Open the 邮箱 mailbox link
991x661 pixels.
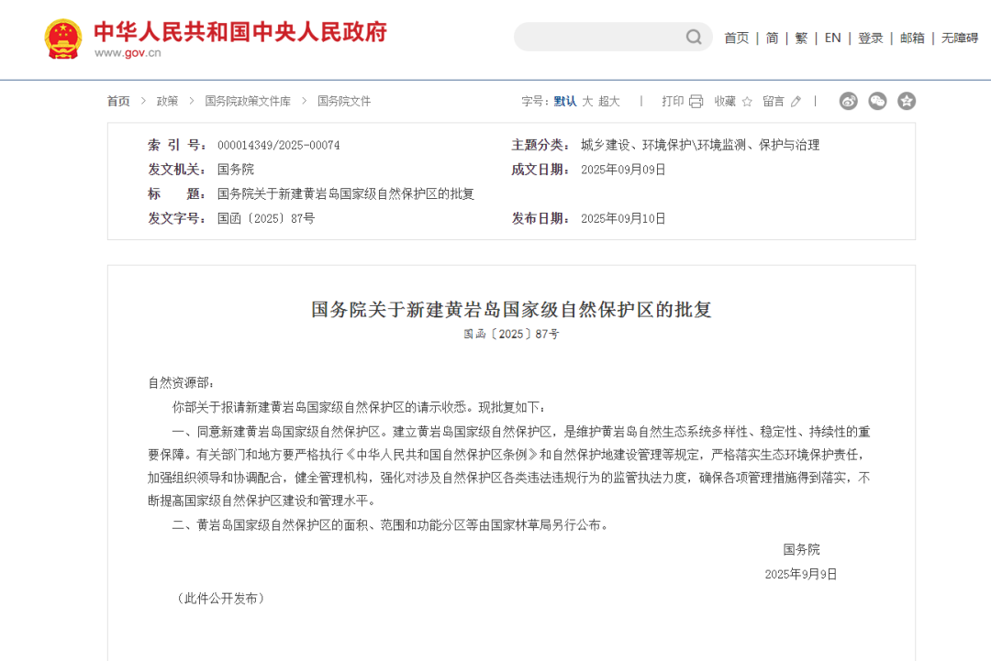(912, 38)
